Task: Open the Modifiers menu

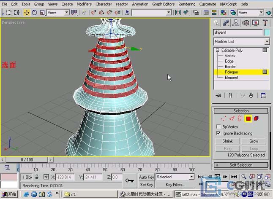Action: (x=84, y=4)
